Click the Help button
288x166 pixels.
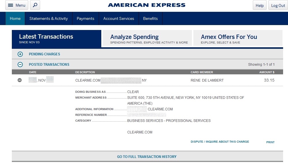click(259, 5)
